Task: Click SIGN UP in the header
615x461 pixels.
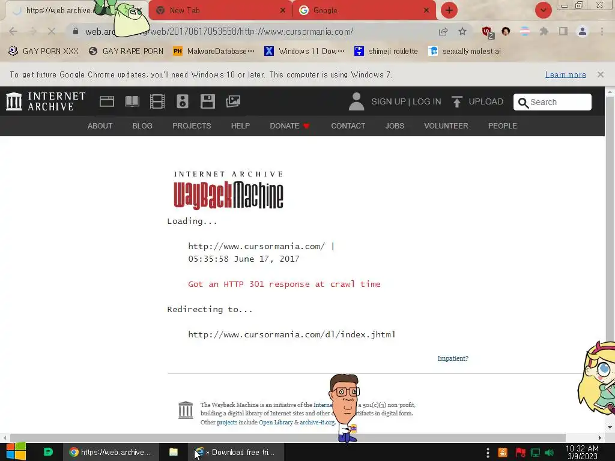Action: [x=389, y=101]
